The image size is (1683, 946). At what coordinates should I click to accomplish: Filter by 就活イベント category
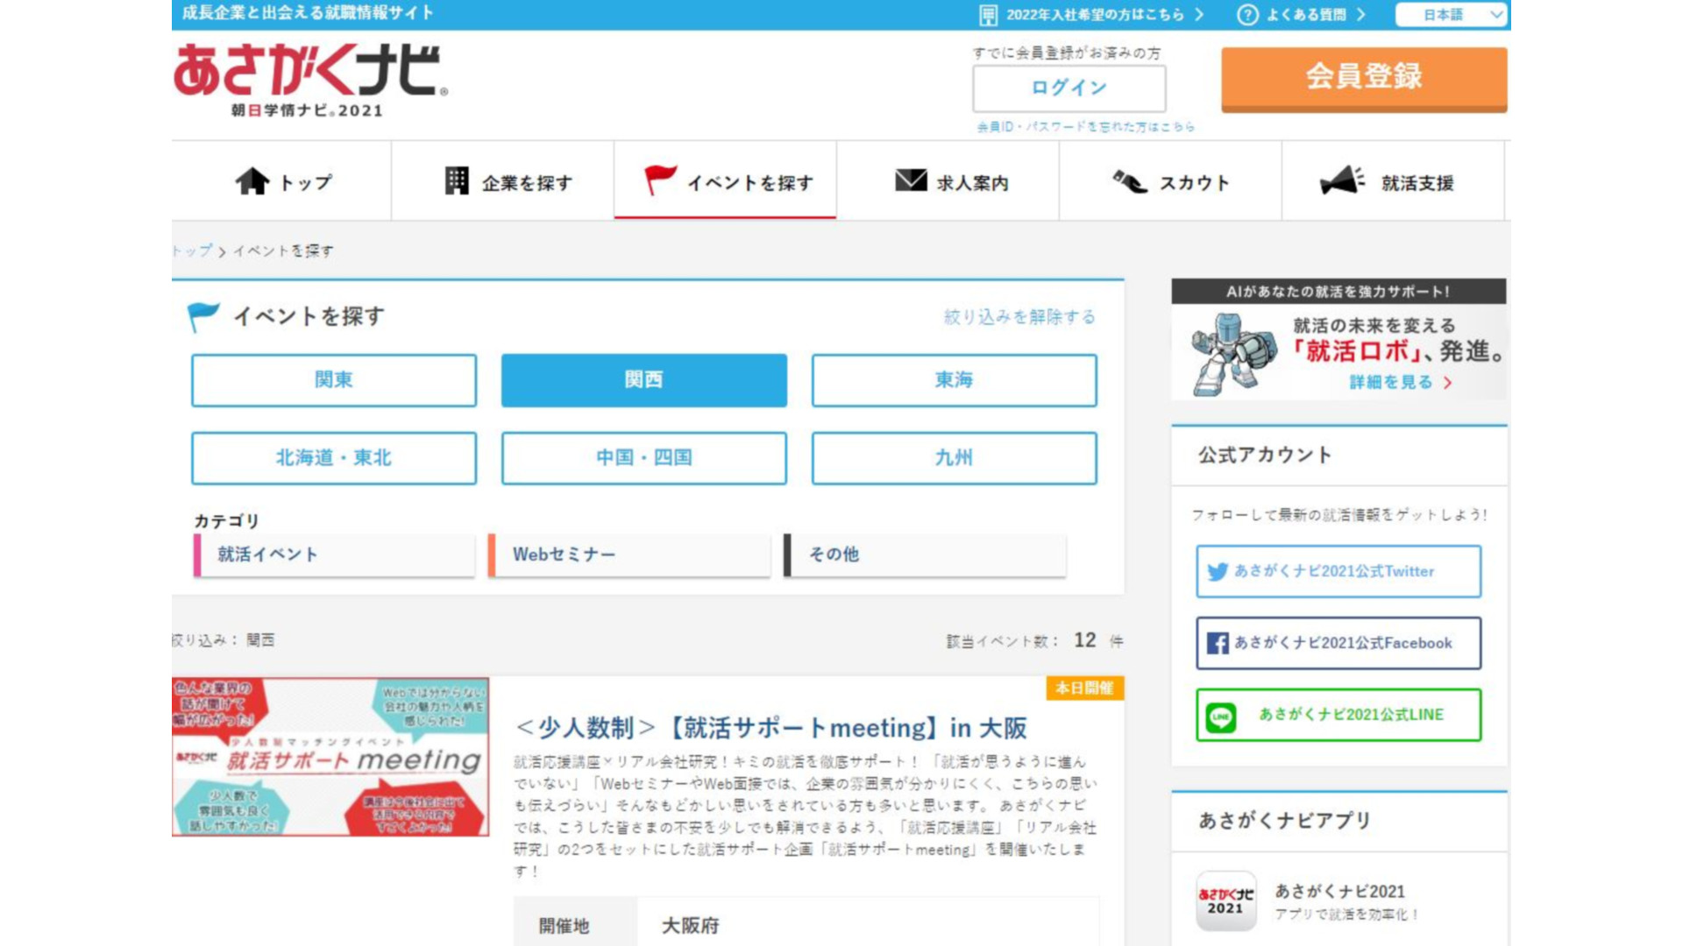[334, 554]
